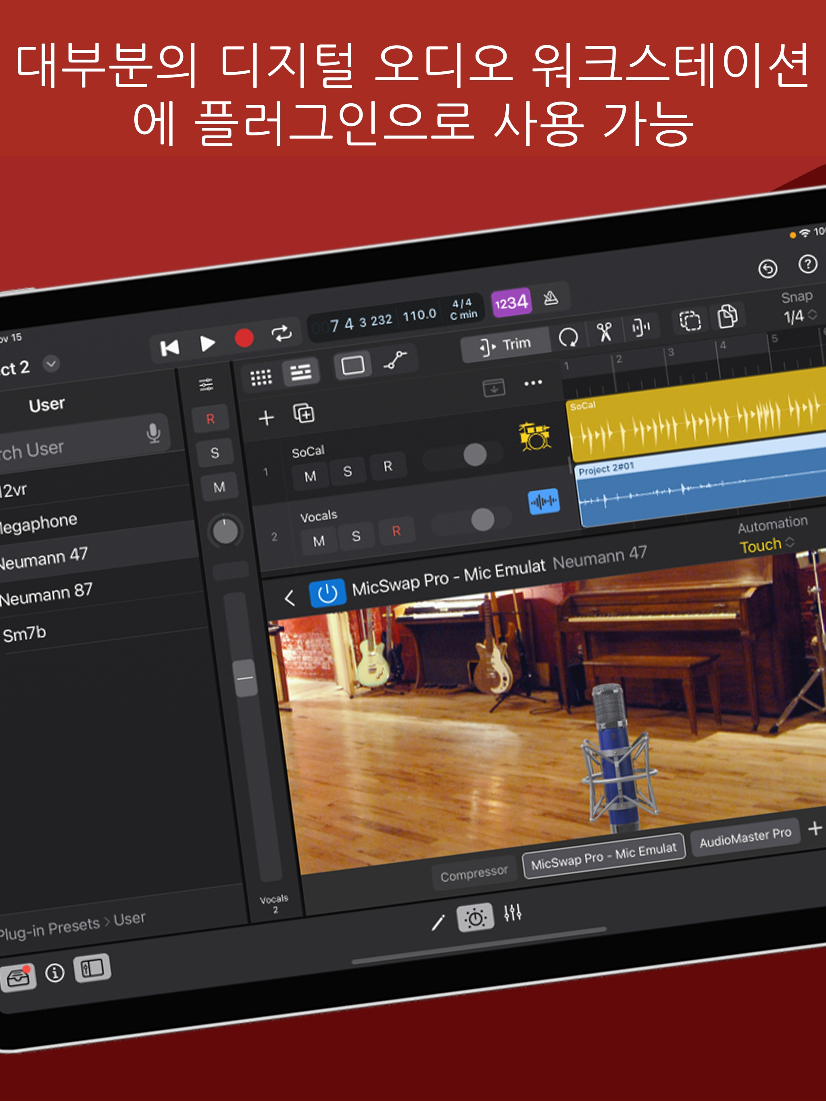Start recording with the red Record button
Screen dimensions: 826x1101
(244, 338)
